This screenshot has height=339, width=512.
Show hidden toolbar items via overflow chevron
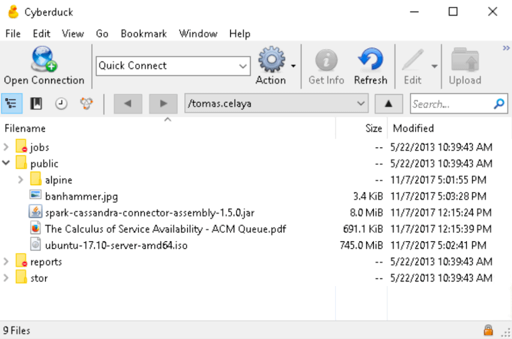tap(506, 48)
